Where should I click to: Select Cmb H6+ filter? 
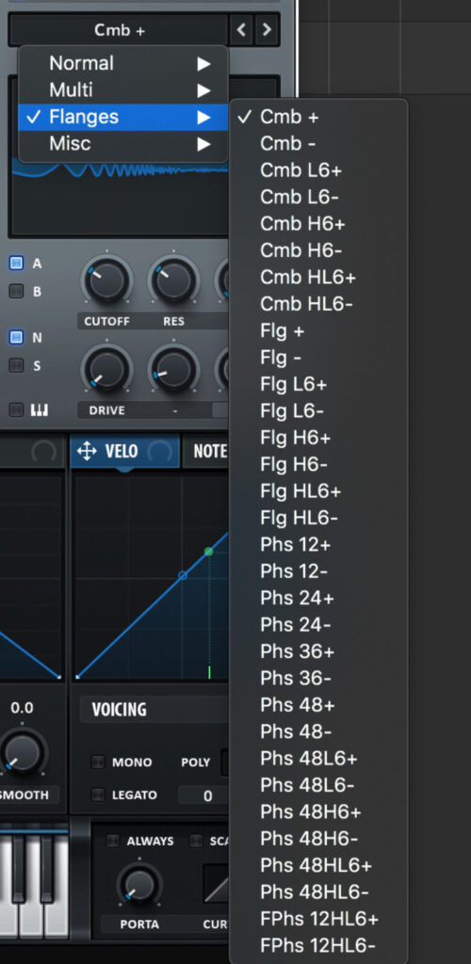coord(317,224)
